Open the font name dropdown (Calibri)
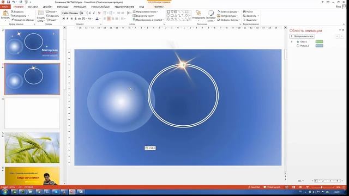Viewport: 349px width, 196px height. (79, 13)
